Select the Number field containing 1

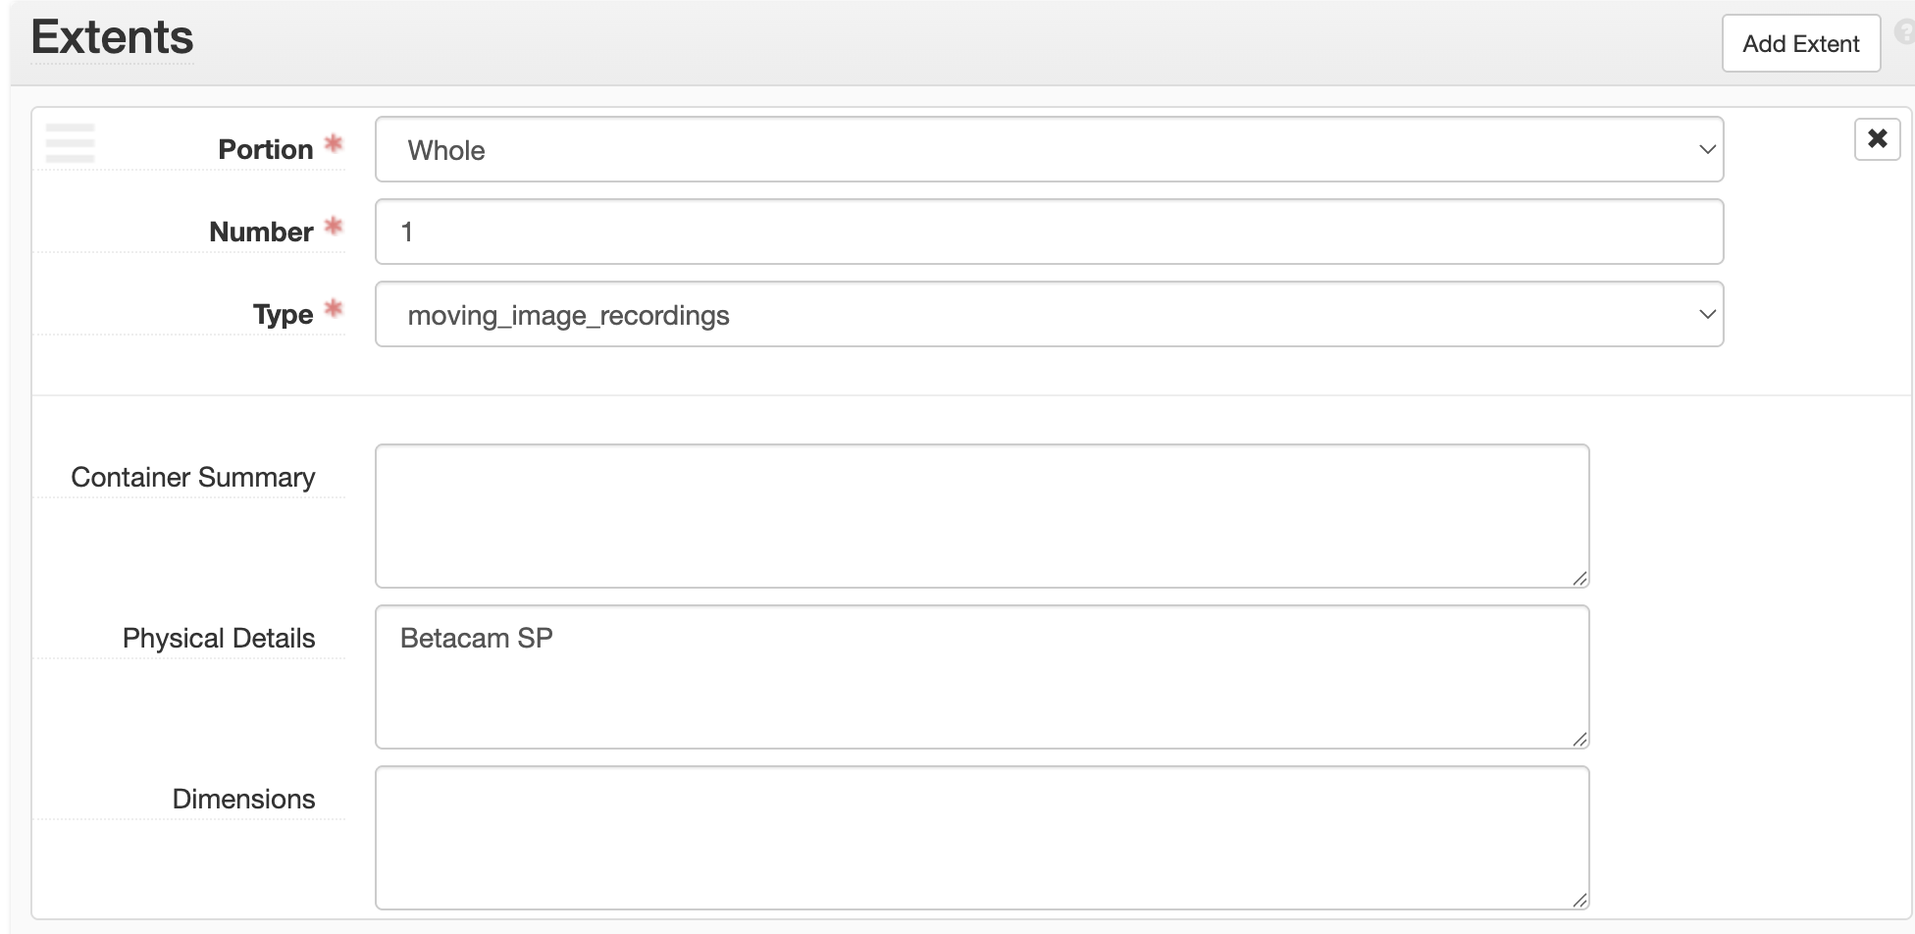pyautogui.click(x=1047, y=232)
